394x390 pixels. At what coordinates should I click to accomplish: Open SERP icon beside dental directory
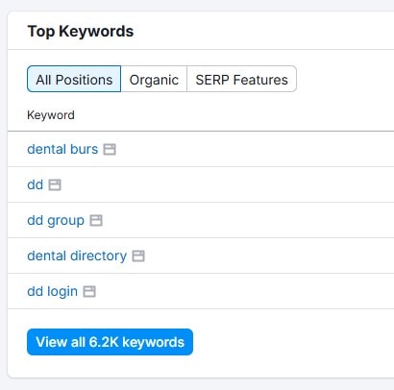[138, 256]
